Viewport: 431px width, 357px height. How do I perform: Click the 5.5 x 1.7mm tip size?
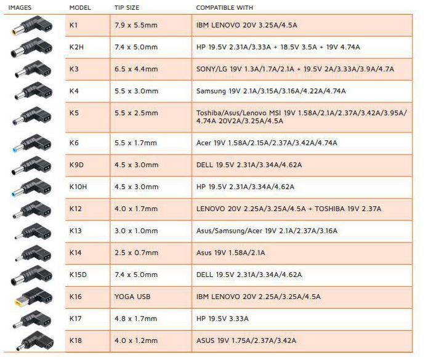[136, 143]
